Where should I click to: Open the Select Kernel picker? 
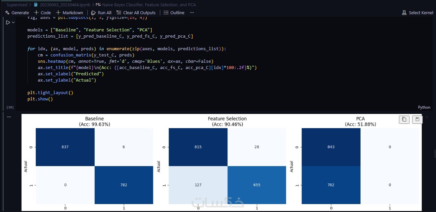[417, 13]
